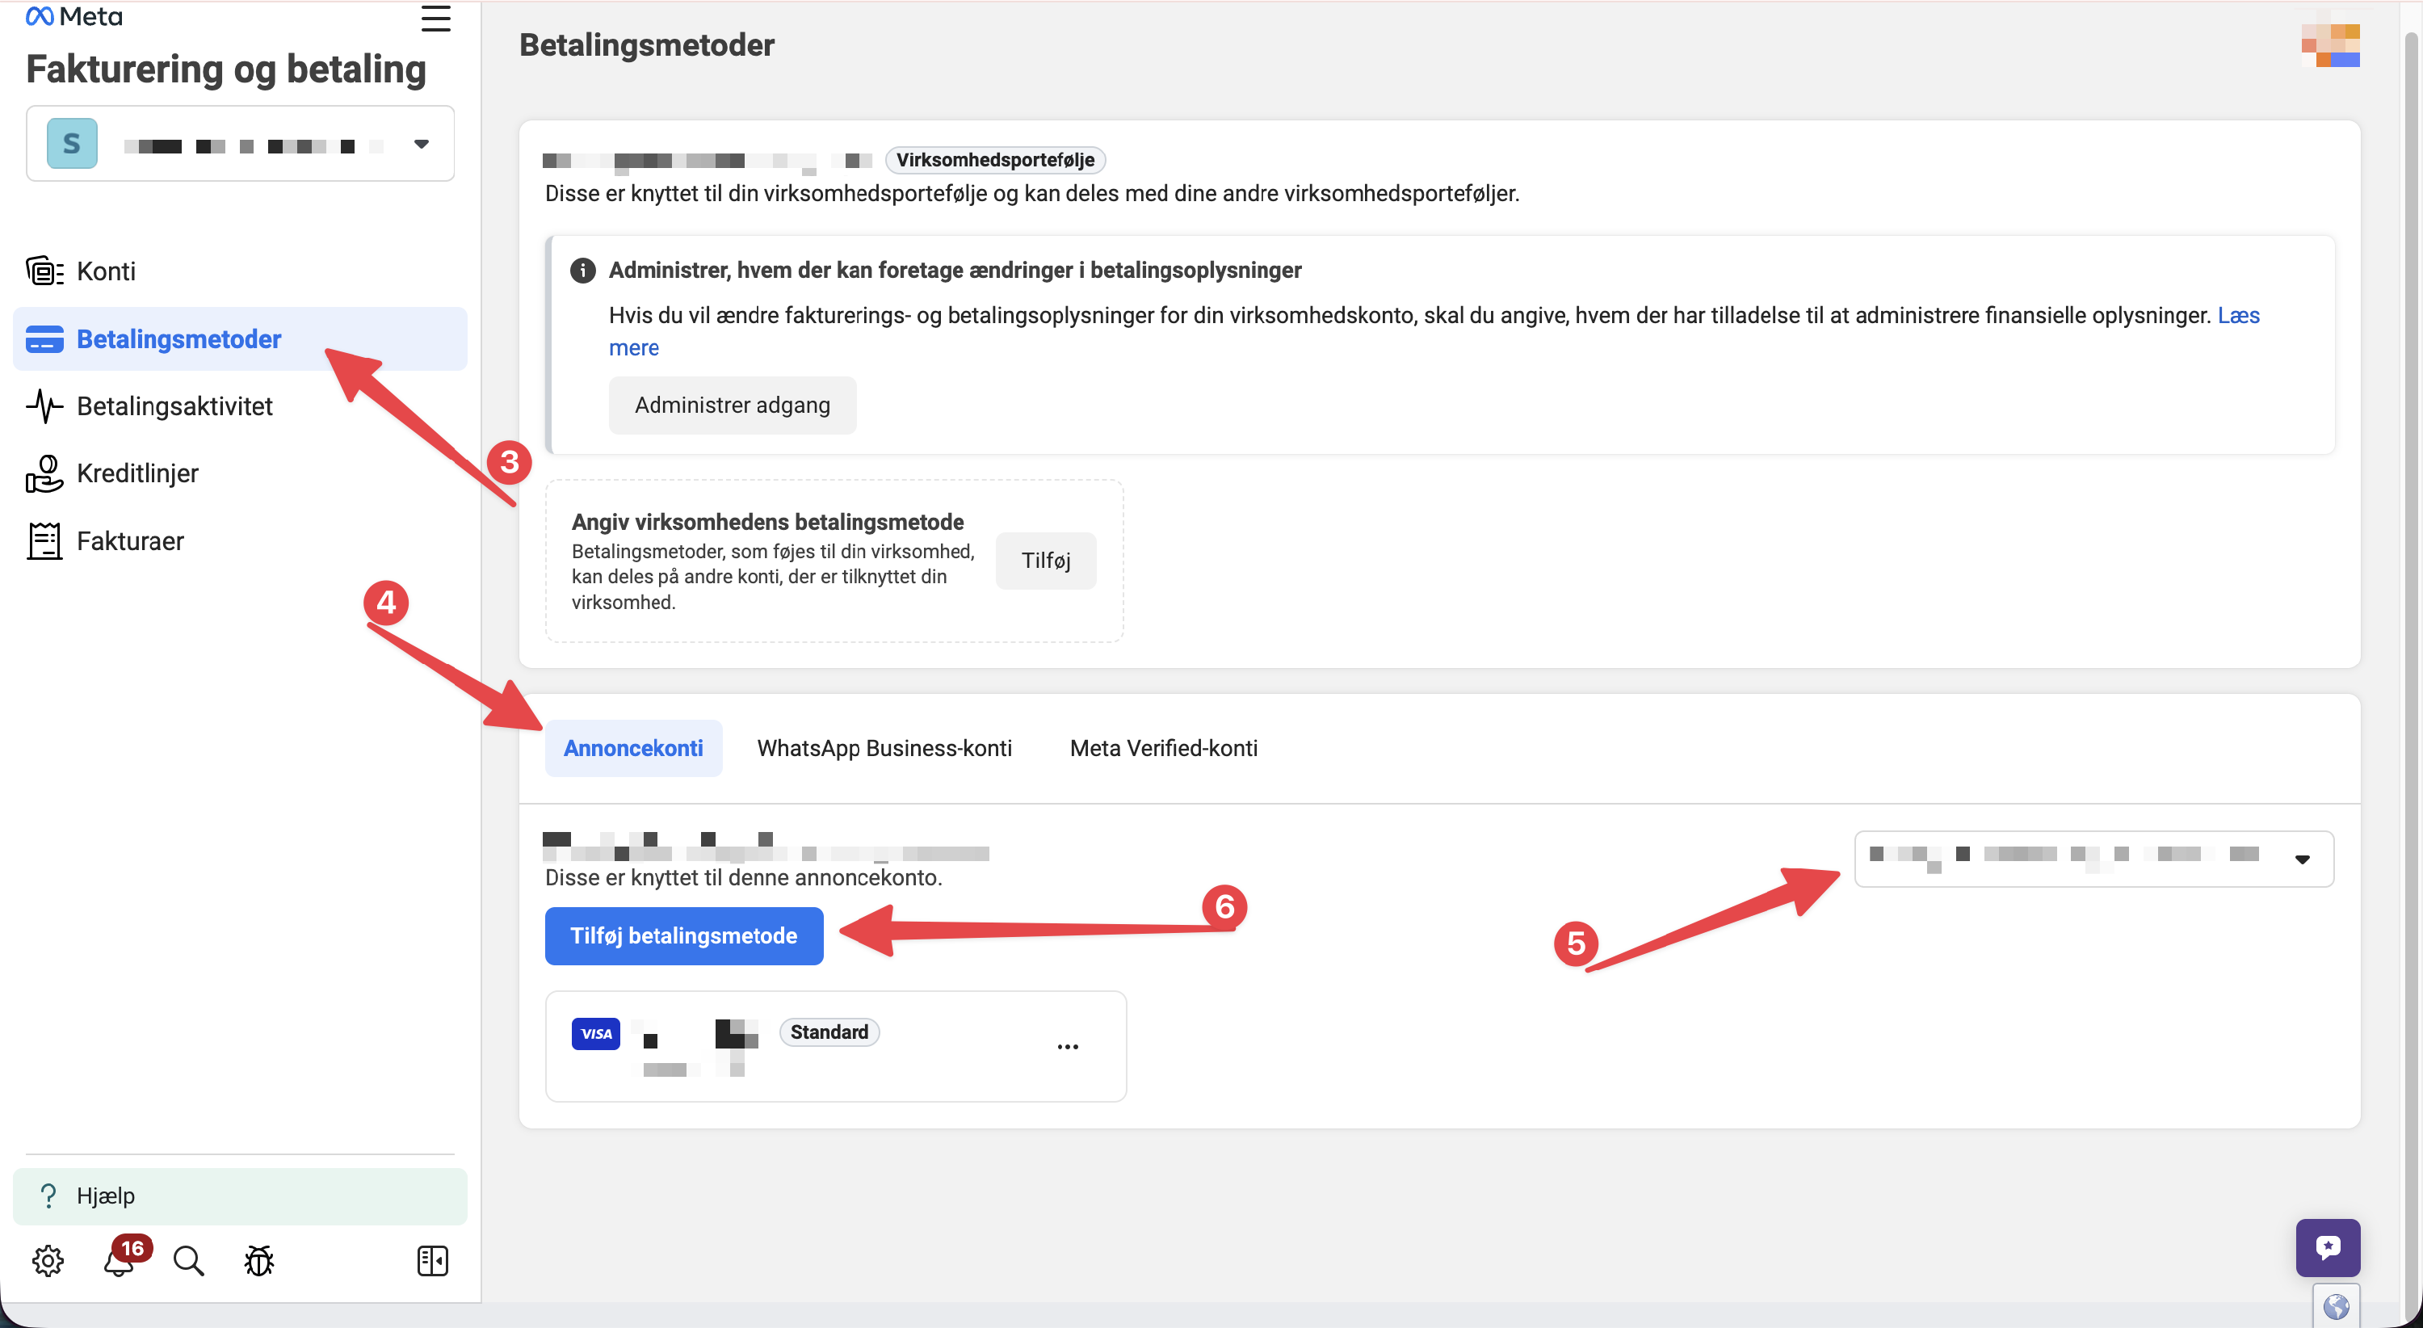The height and width of the screenshot is (1328, 2423).
Task: Open the feedback chat star icon
Action: pyautogui.click(x=2327, y=1247)
